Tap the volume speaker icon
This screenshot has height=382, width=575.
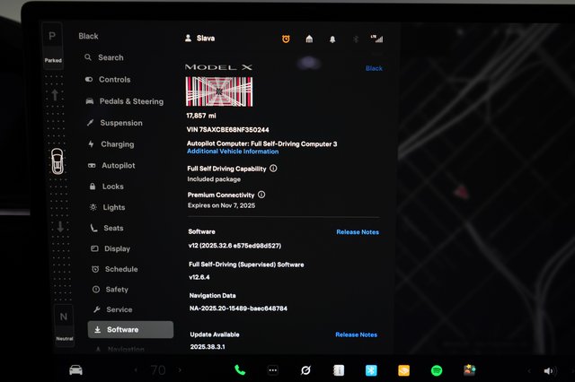pos(549,371)
